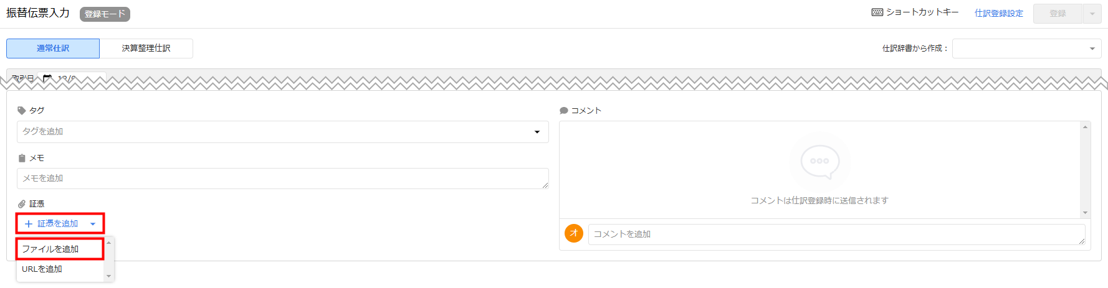1108x288 pixels.
Task: Open the arrow next to 登録 button
Action: tap(1092, 14)
